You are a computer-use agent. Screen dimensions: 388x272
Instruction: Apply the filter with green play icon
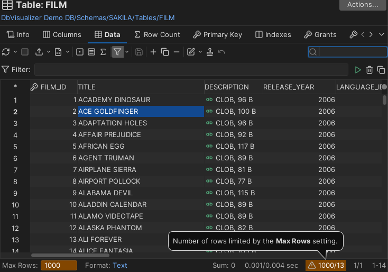(358, 70)
